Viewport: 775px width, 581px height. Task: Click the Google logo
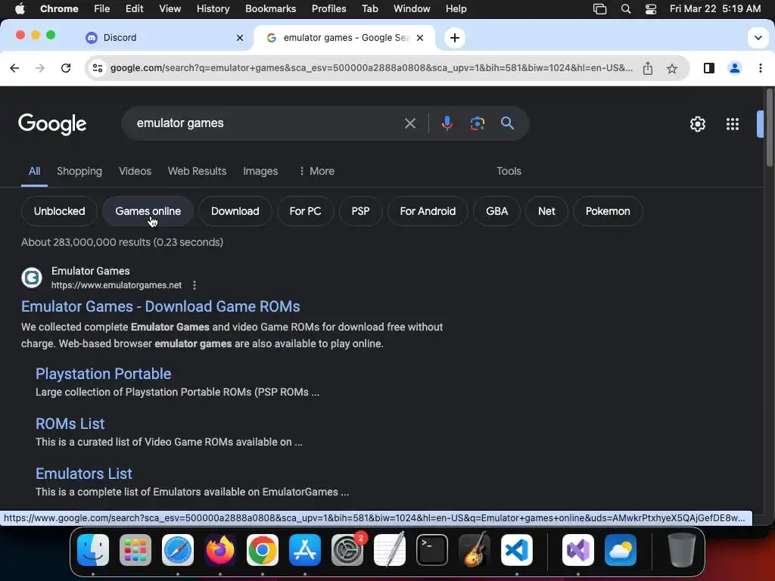[52, 124]
